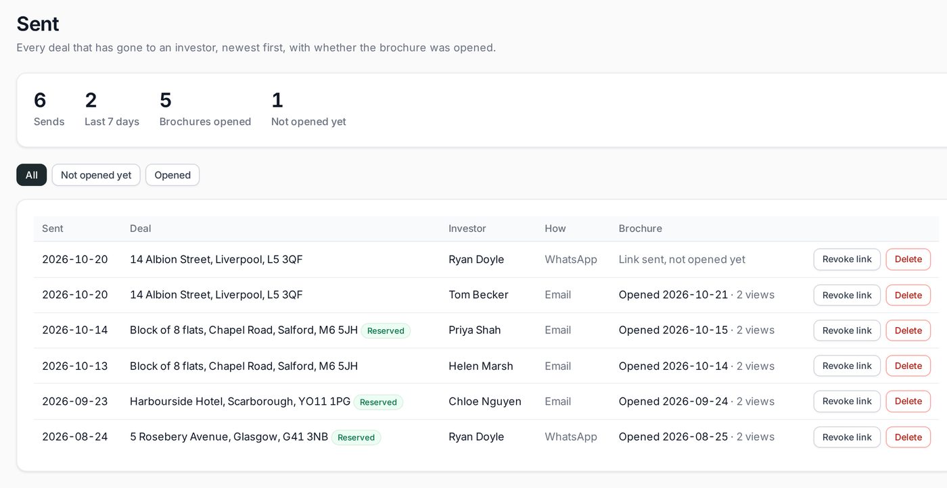Click Revoke link in Helen Marsh's row

point(847,366)
